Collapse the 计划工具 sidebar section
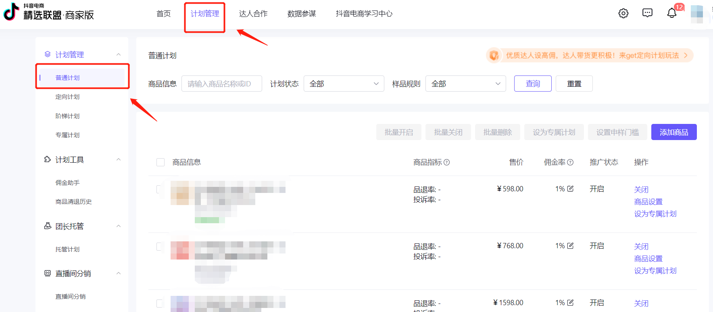This screenshot has height=312, width=713. [x=119, y=159]
